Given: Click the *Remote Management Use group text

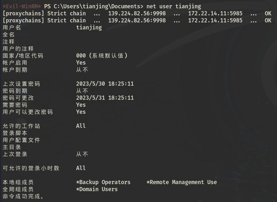Looking at the screenshot, I should pyautogui.click(x=182, y=183).
